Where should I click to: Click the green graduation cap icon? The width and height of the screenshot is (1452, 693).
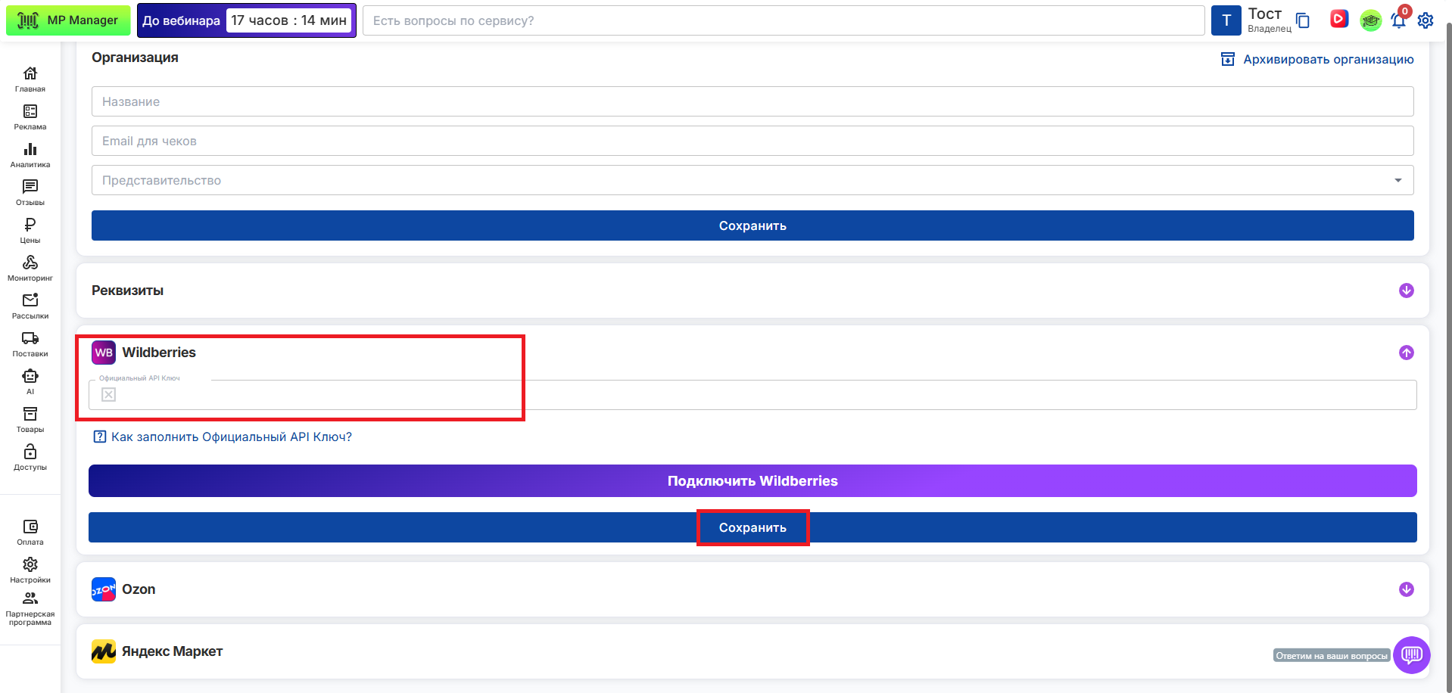[1370, 20]
